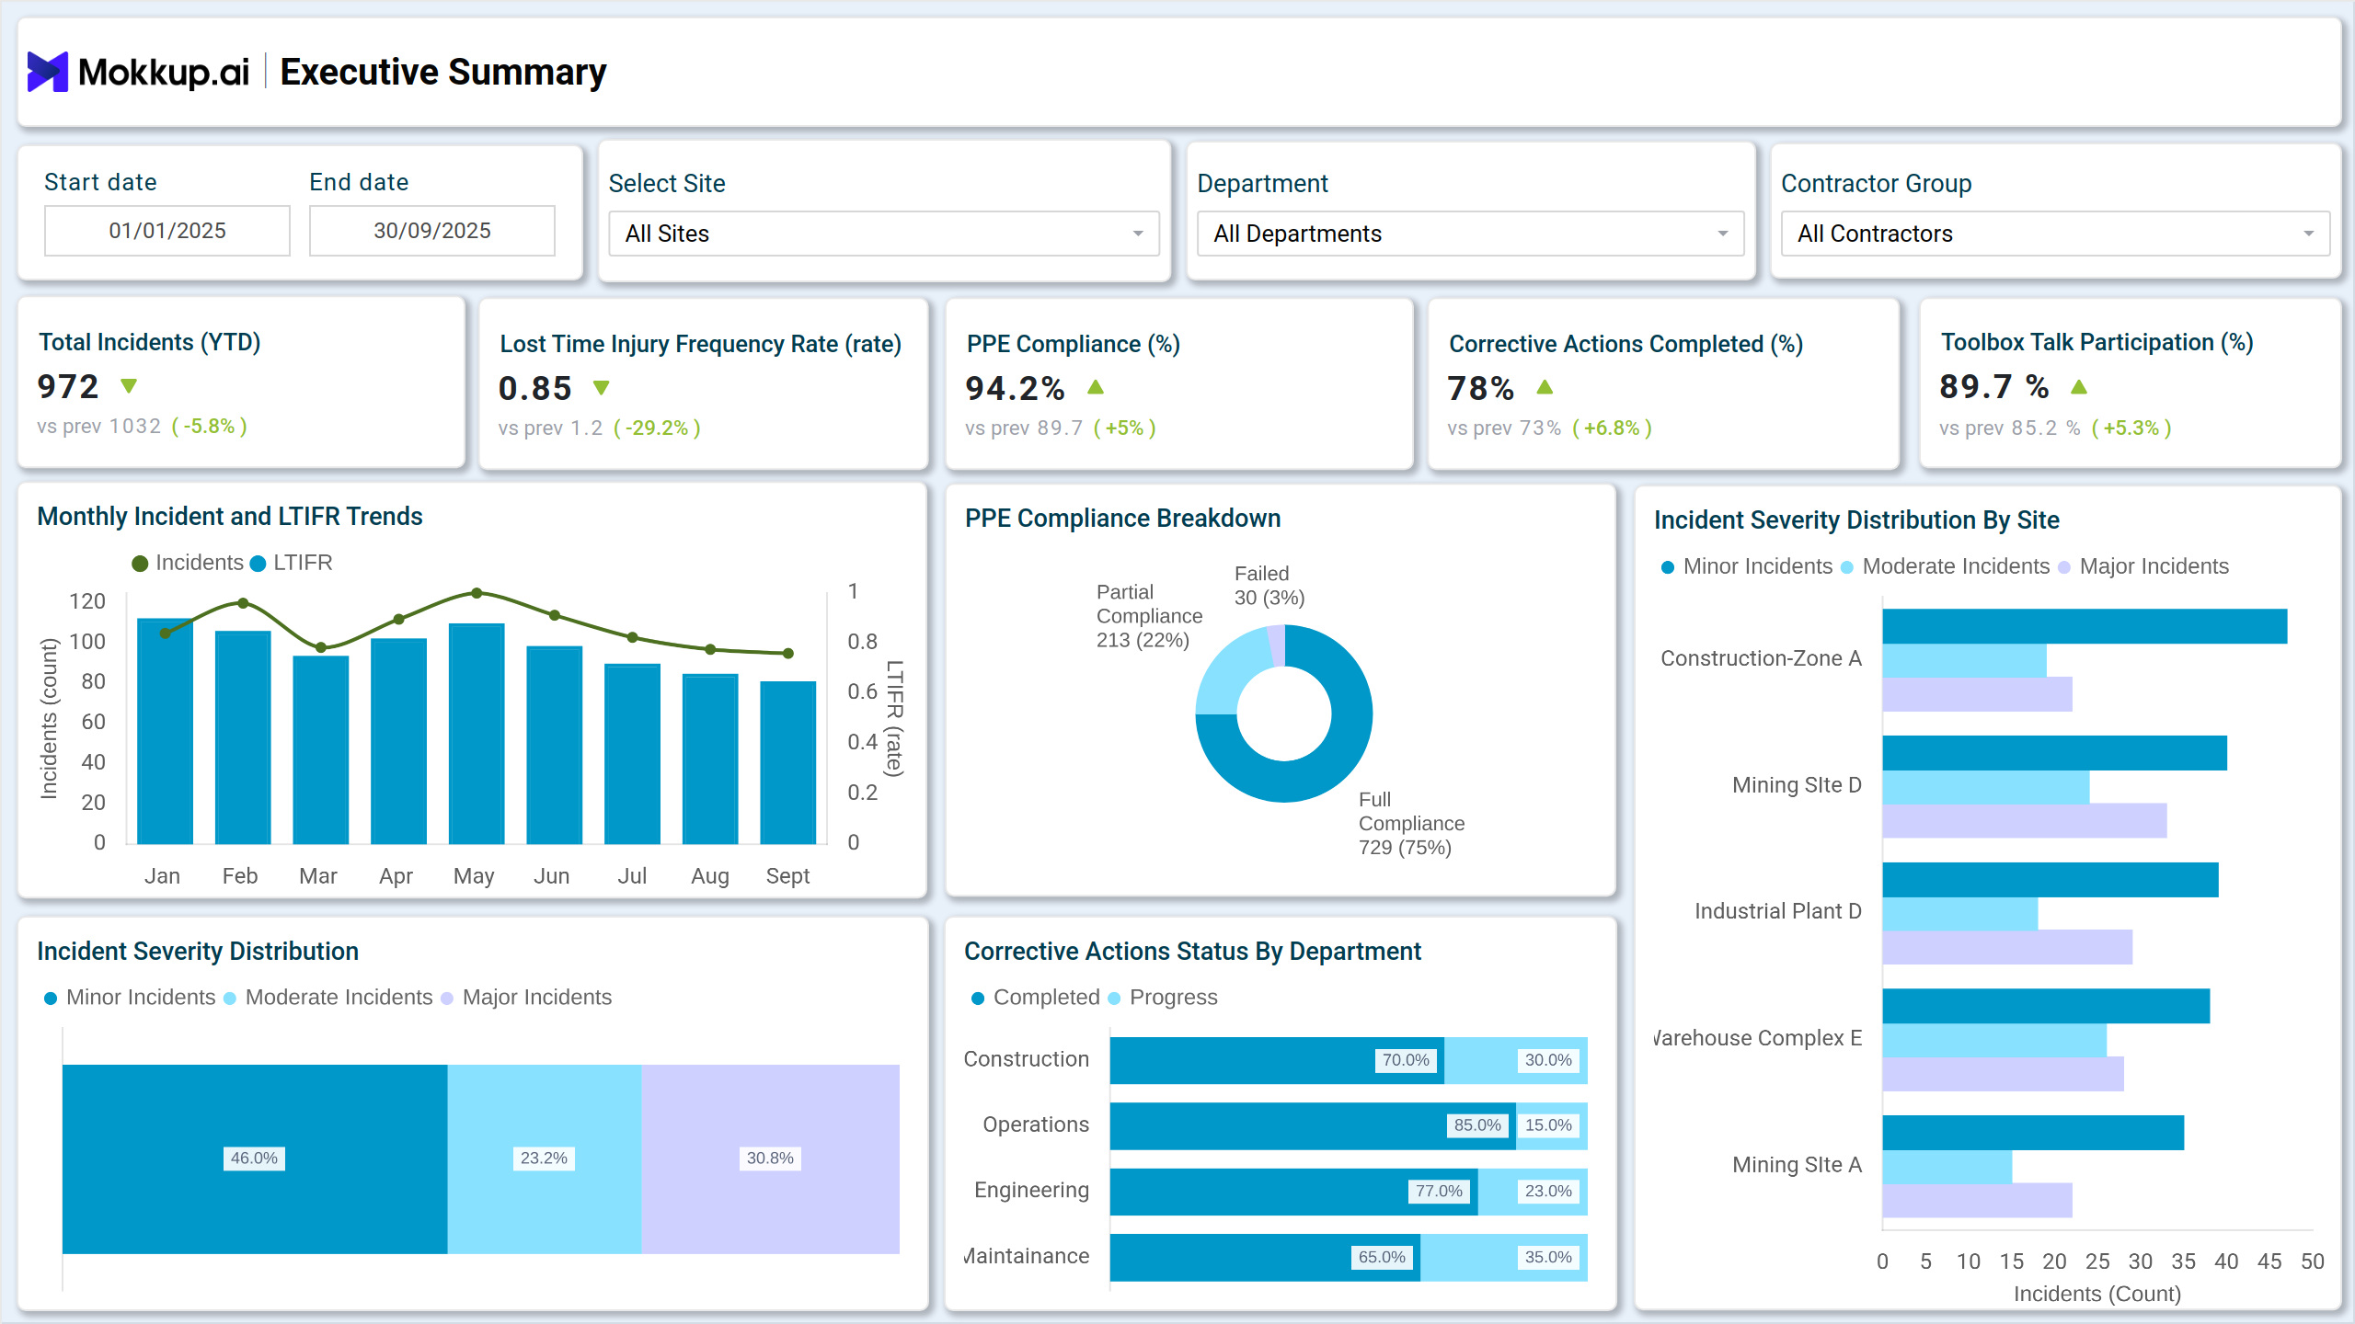
Task: Click the LTIFR line point for Feb
Action: pyautogui.click(x=243, y=603)
